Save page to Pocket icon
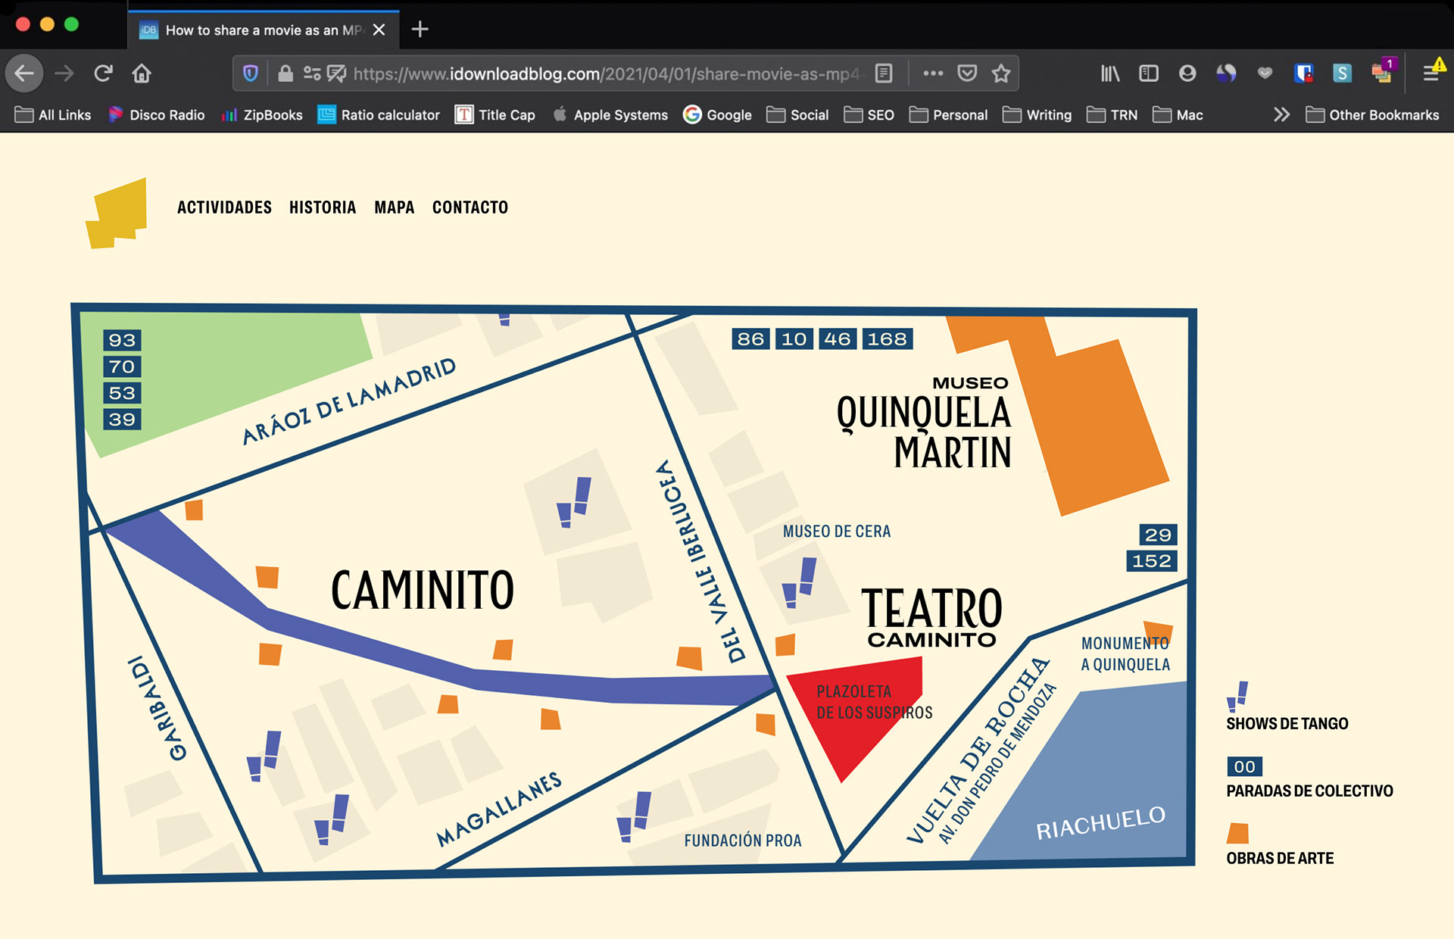The width and height of the screenshot is (1454, 939). click(967, 73)
